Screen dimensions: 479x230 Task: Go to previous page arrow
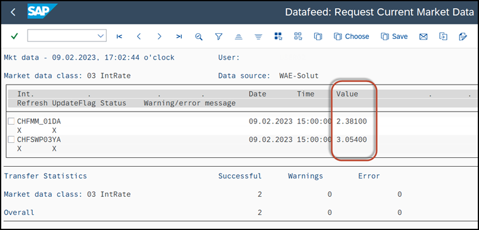tap(139, 36)
